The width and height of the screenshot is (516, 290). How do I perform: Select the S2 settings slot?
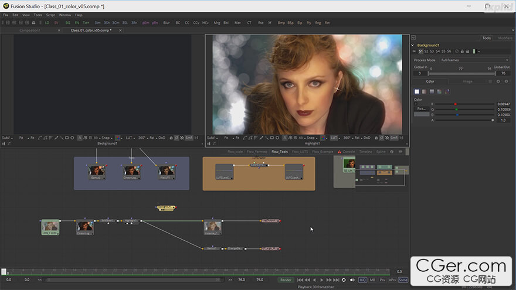[426, 52]
